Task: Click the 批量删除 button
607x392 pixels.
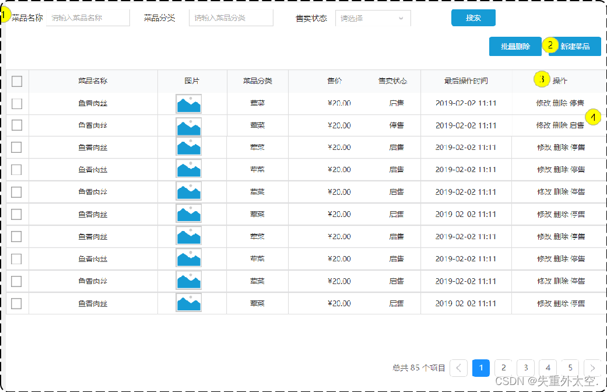Action: coord(515,47)
